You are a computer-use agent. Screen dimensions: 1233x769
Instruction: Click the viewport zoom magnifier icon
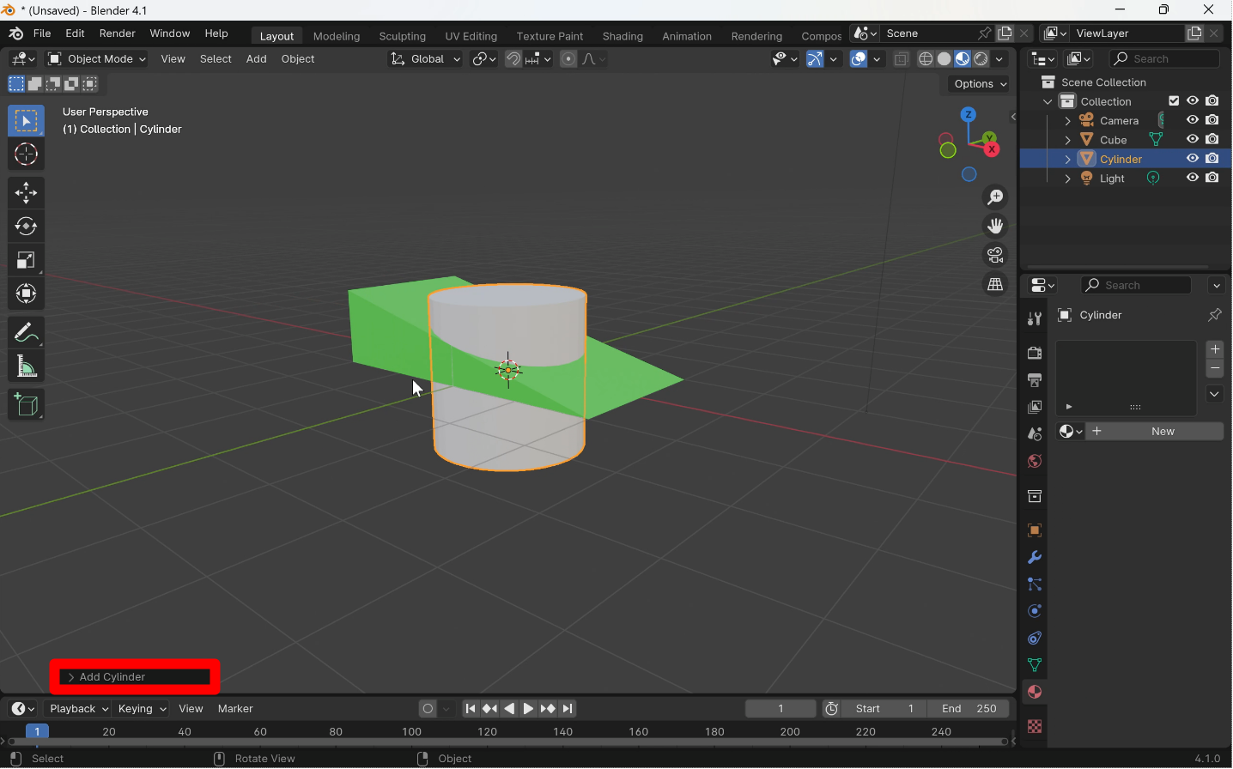tap(995, 197)
